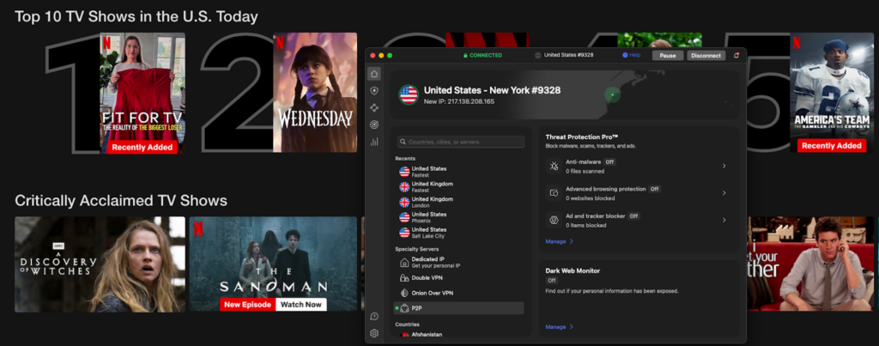
Task: Toggle Advanced browsing protection Off badge
Action: (x=654, y=189)
